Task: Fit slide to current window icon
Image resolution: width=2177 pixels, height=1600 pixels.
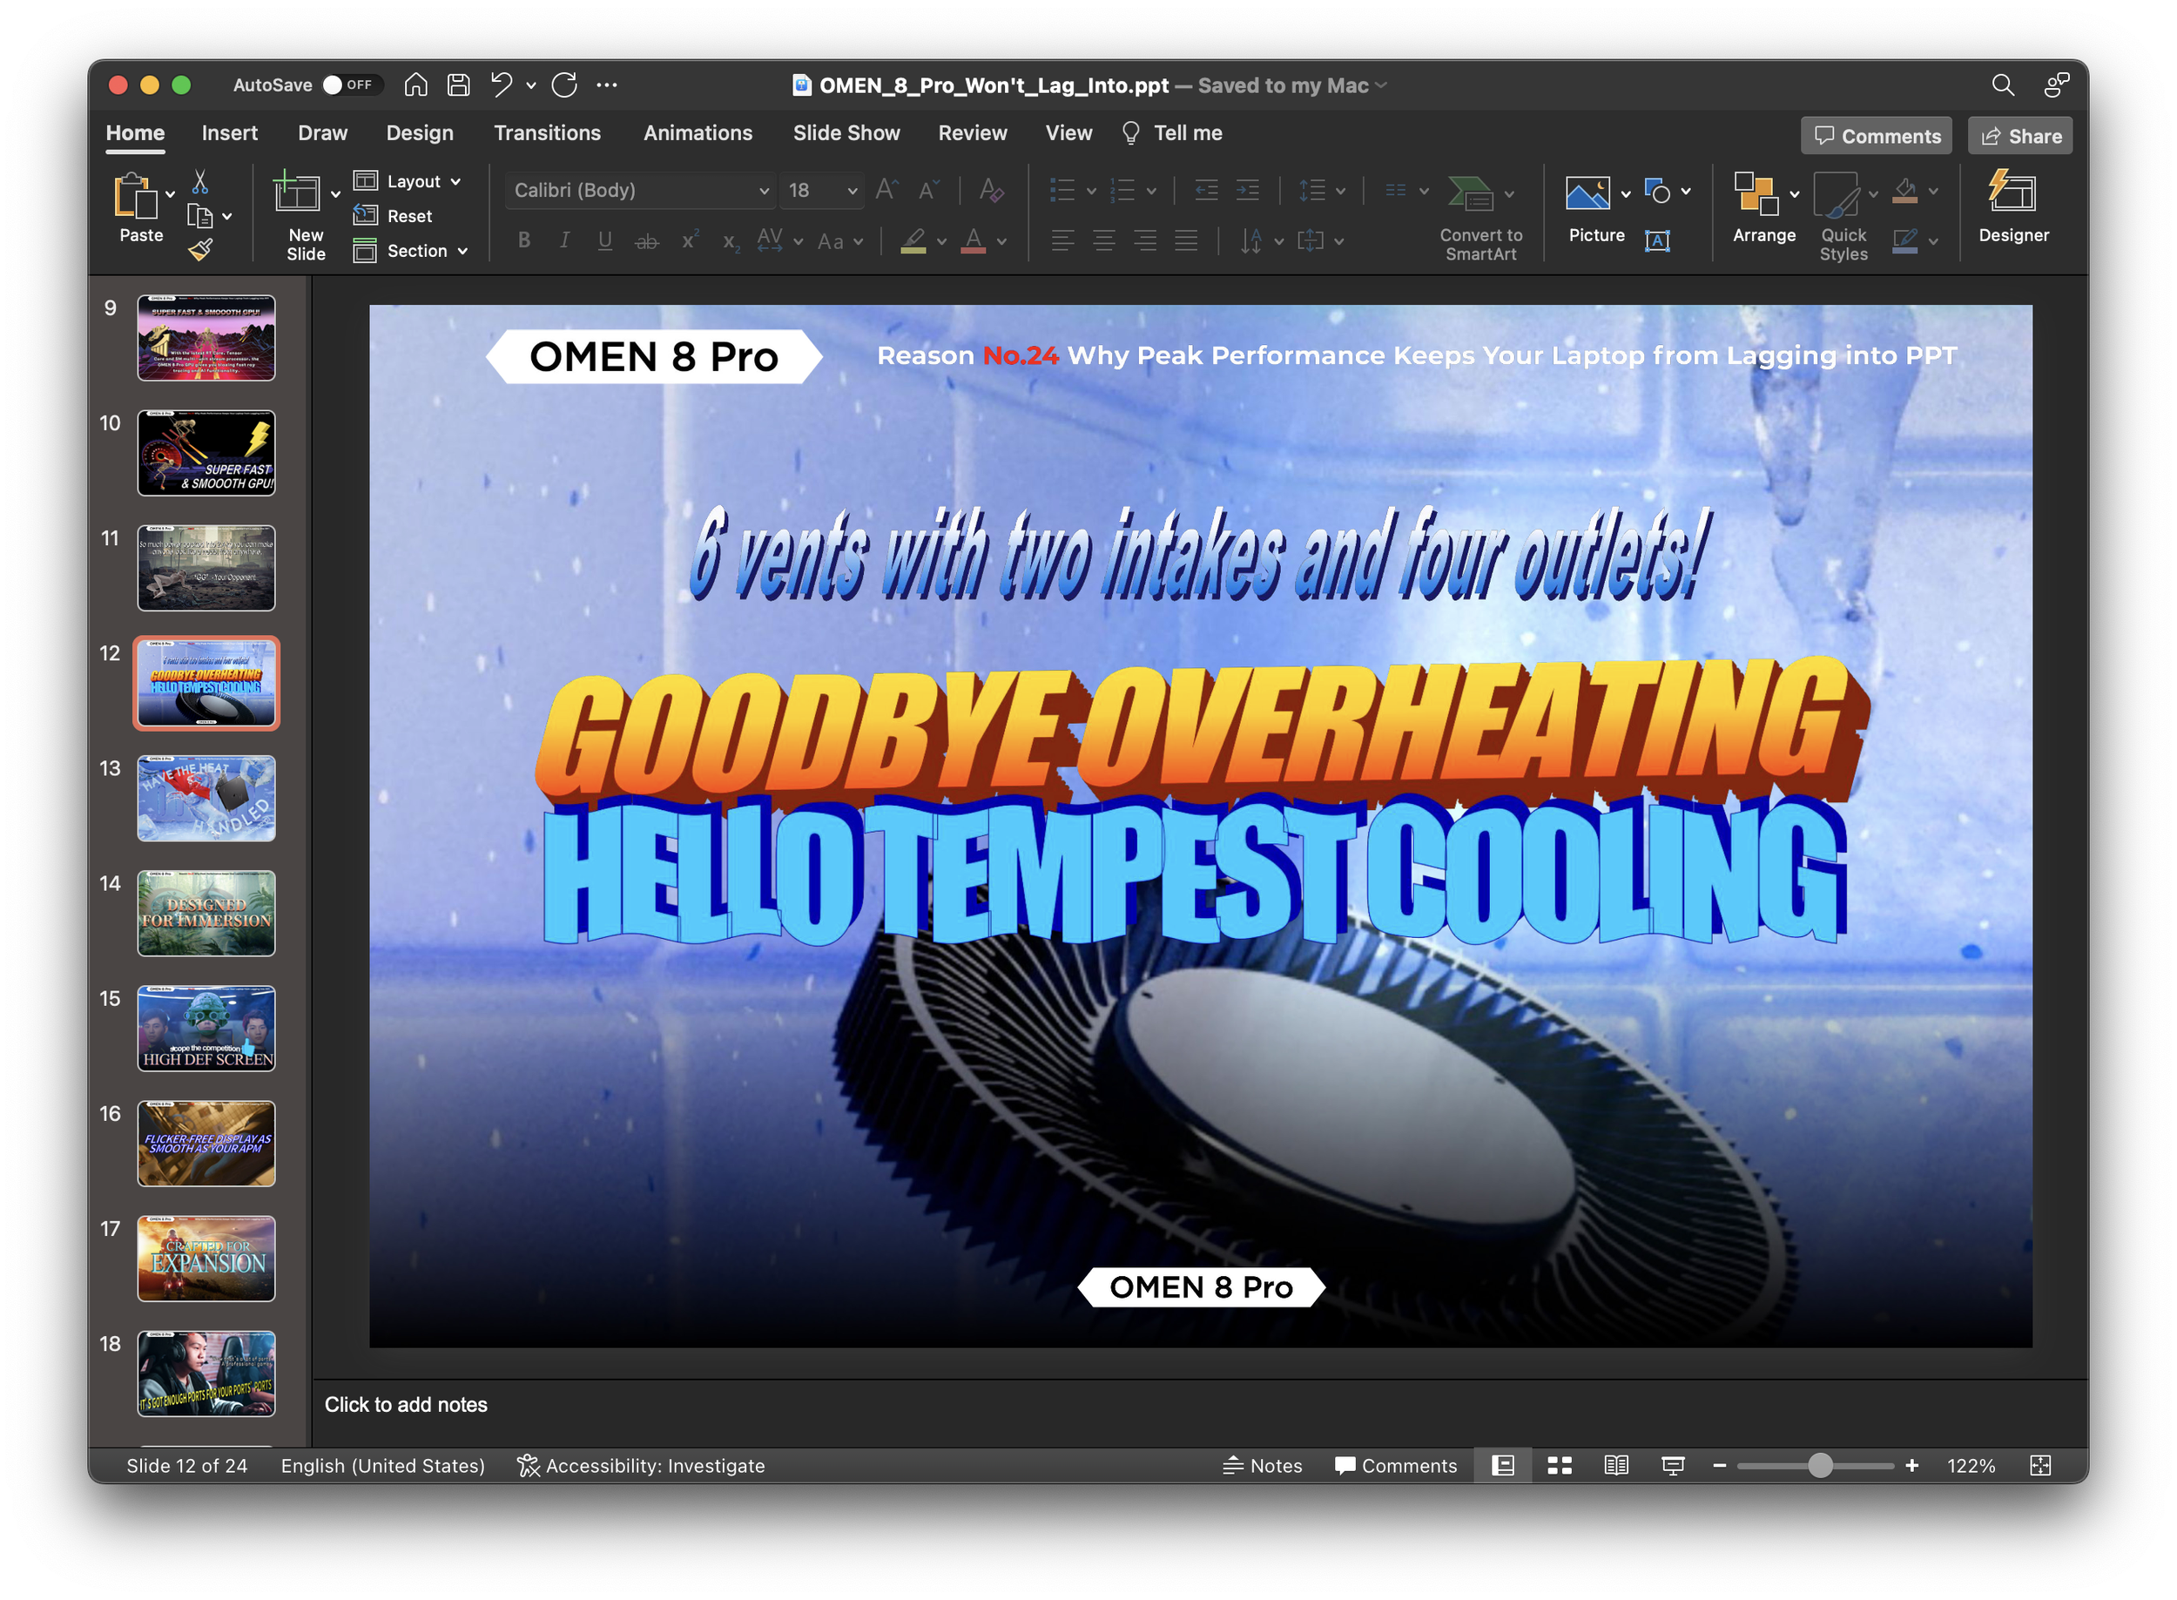Action: point(2039,1465)
